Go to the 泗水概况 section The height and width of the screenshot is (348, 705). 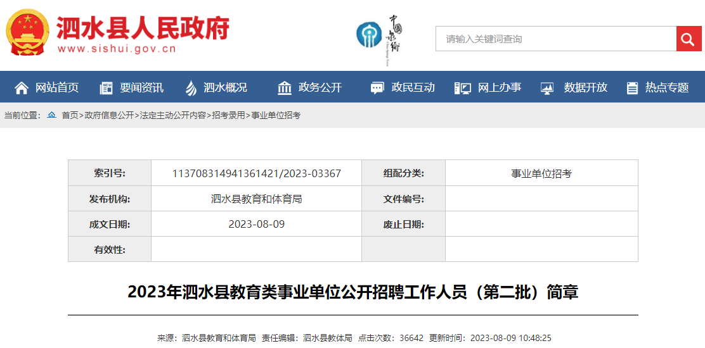point(225,87)
